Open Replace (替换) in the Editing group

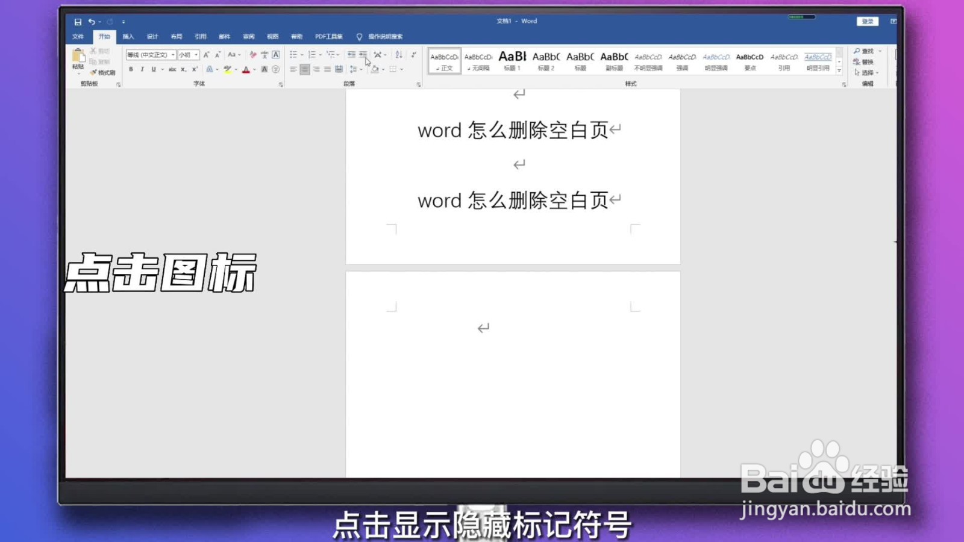866,61
